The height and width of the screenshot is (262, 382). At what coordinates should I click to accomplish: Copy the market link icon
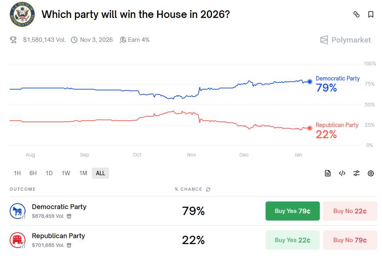356,14
